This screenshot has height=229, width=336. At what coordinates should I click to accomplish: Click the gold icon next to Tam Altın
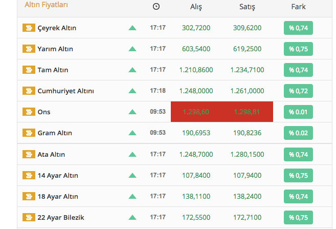click(29, 70)
